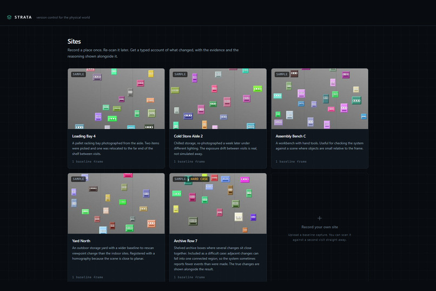This screenshot has width=436, height=291.
Task: Click the SAMPLE badge on Assembly Bench C
Action: point(282,74)
